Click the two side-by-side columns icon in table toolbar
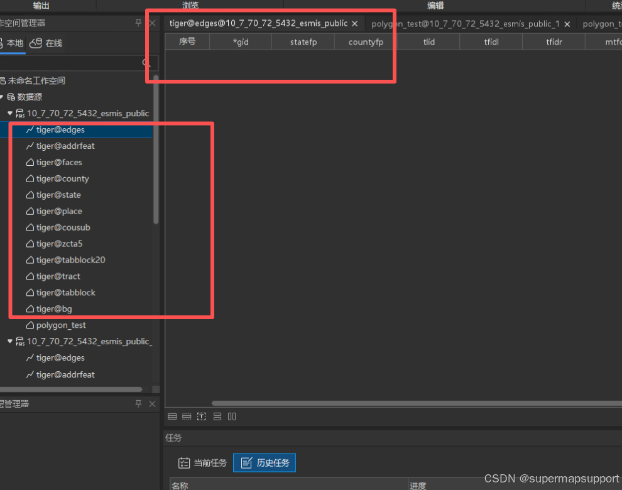This screenshot has width=622, height=490. coord(232,416)
